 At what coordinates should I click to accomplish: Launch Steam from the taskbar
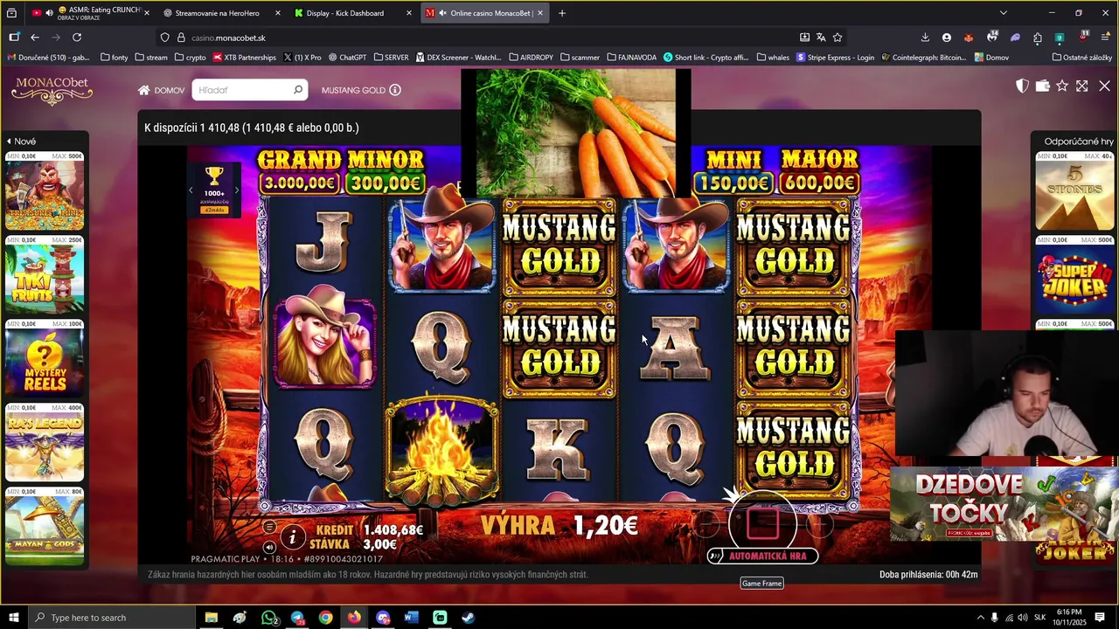point(469,618)
